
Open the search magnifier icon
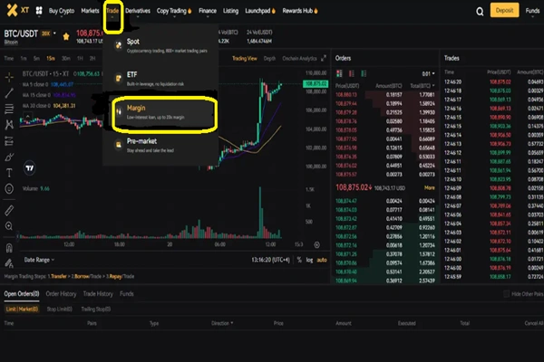coord(480,12)
